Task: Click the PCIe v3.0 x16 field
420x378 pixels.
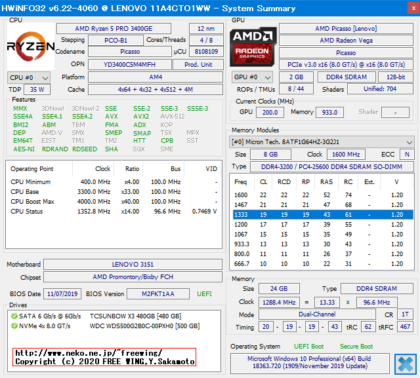Action: [346, 64]
